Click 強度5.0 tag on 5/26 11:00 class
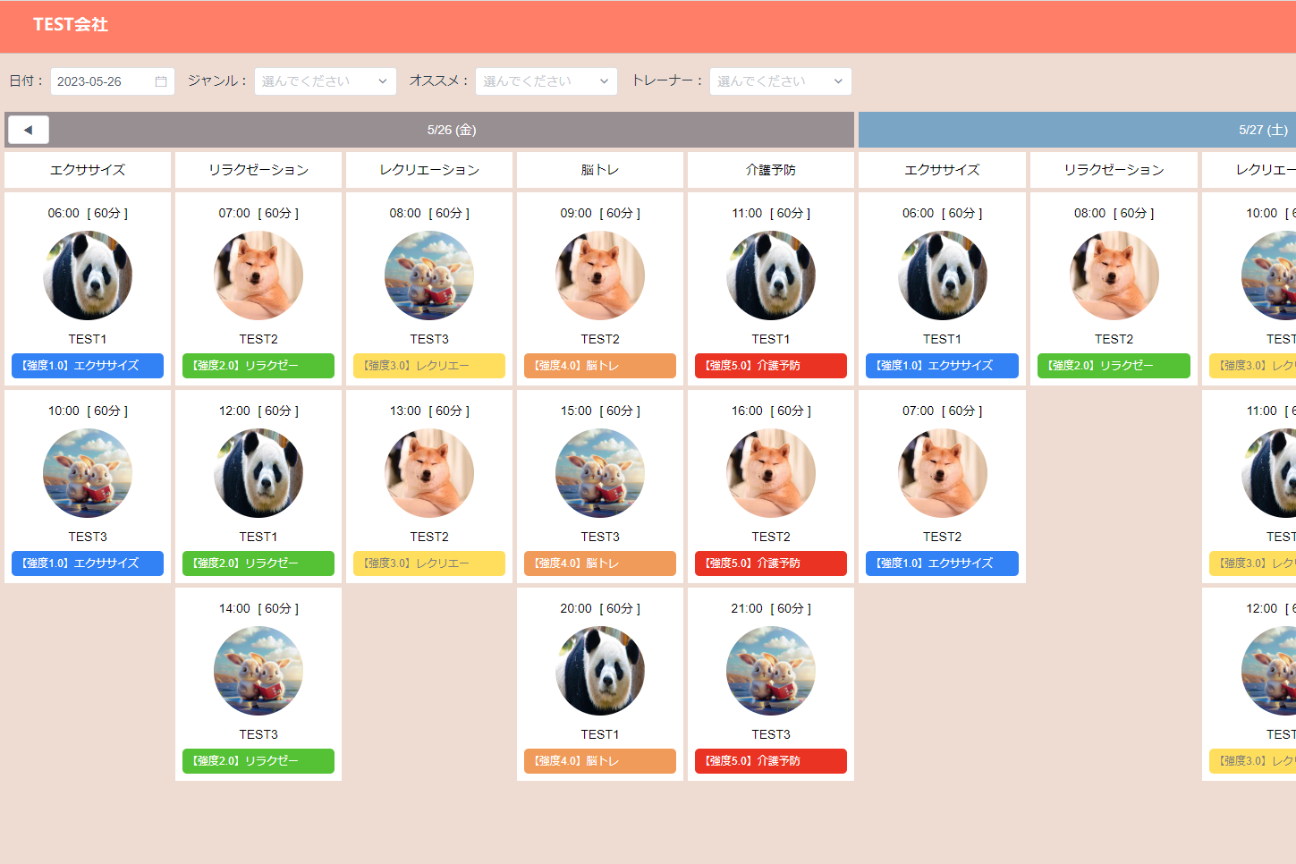Screen dimensions: 1296x864 point(771,366)
